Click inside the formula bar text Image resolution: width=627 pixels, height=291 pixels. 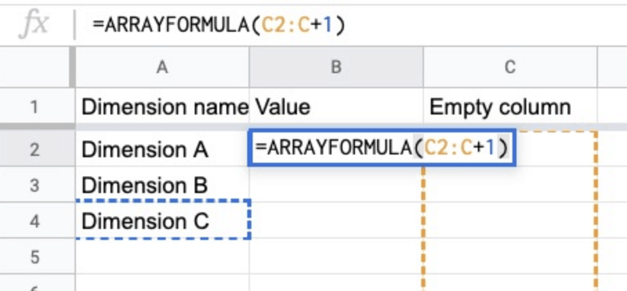tap(218, 25)
